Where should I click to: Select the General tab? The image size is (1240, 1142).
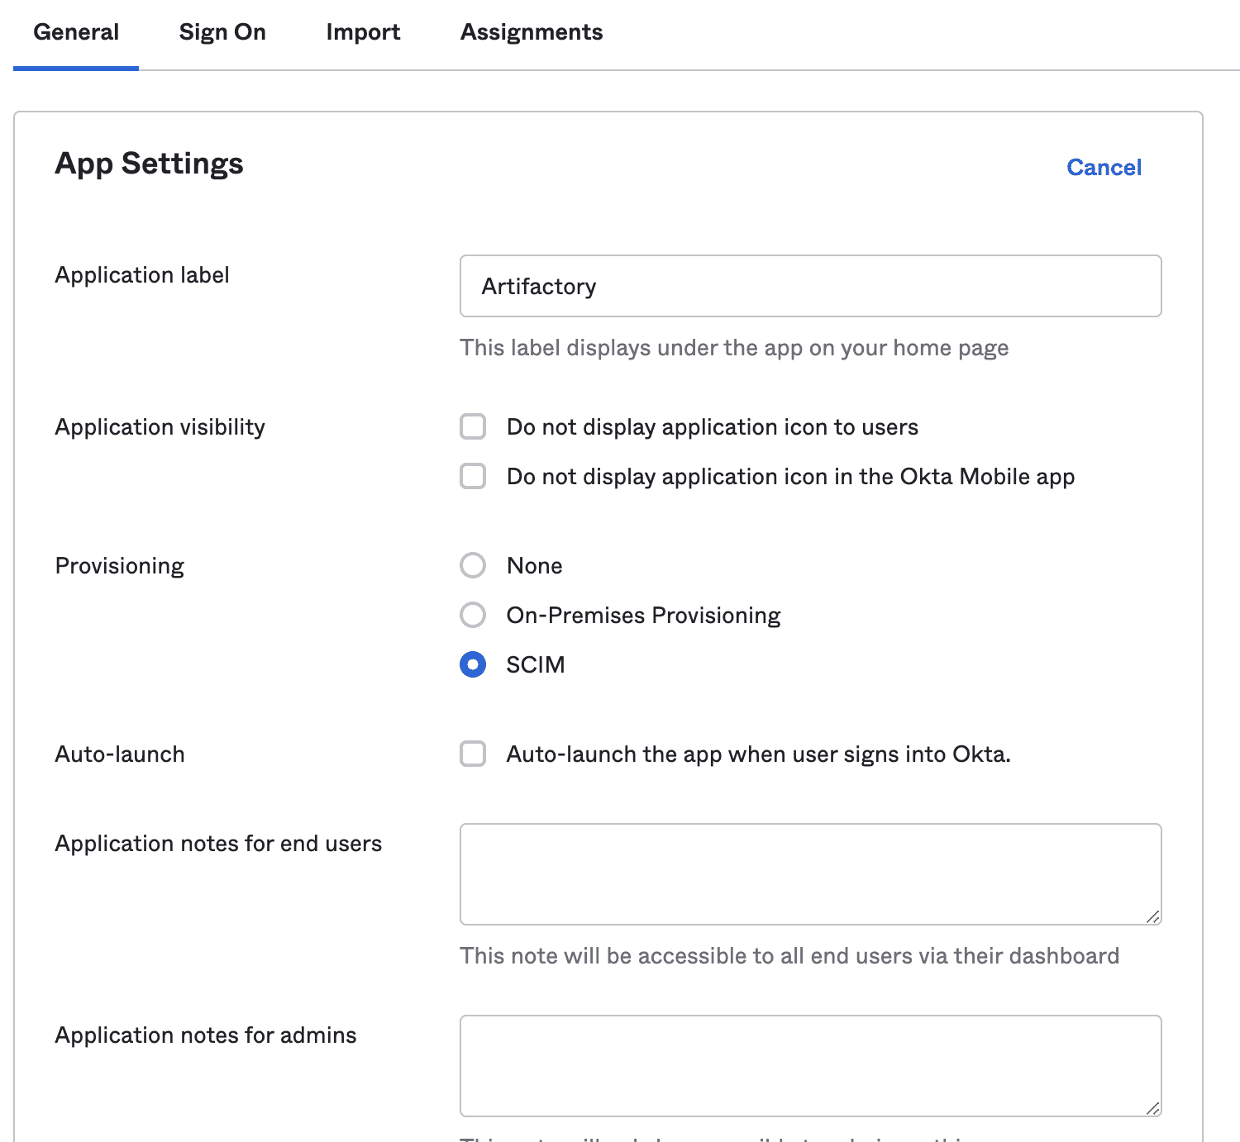pos(75,31)
